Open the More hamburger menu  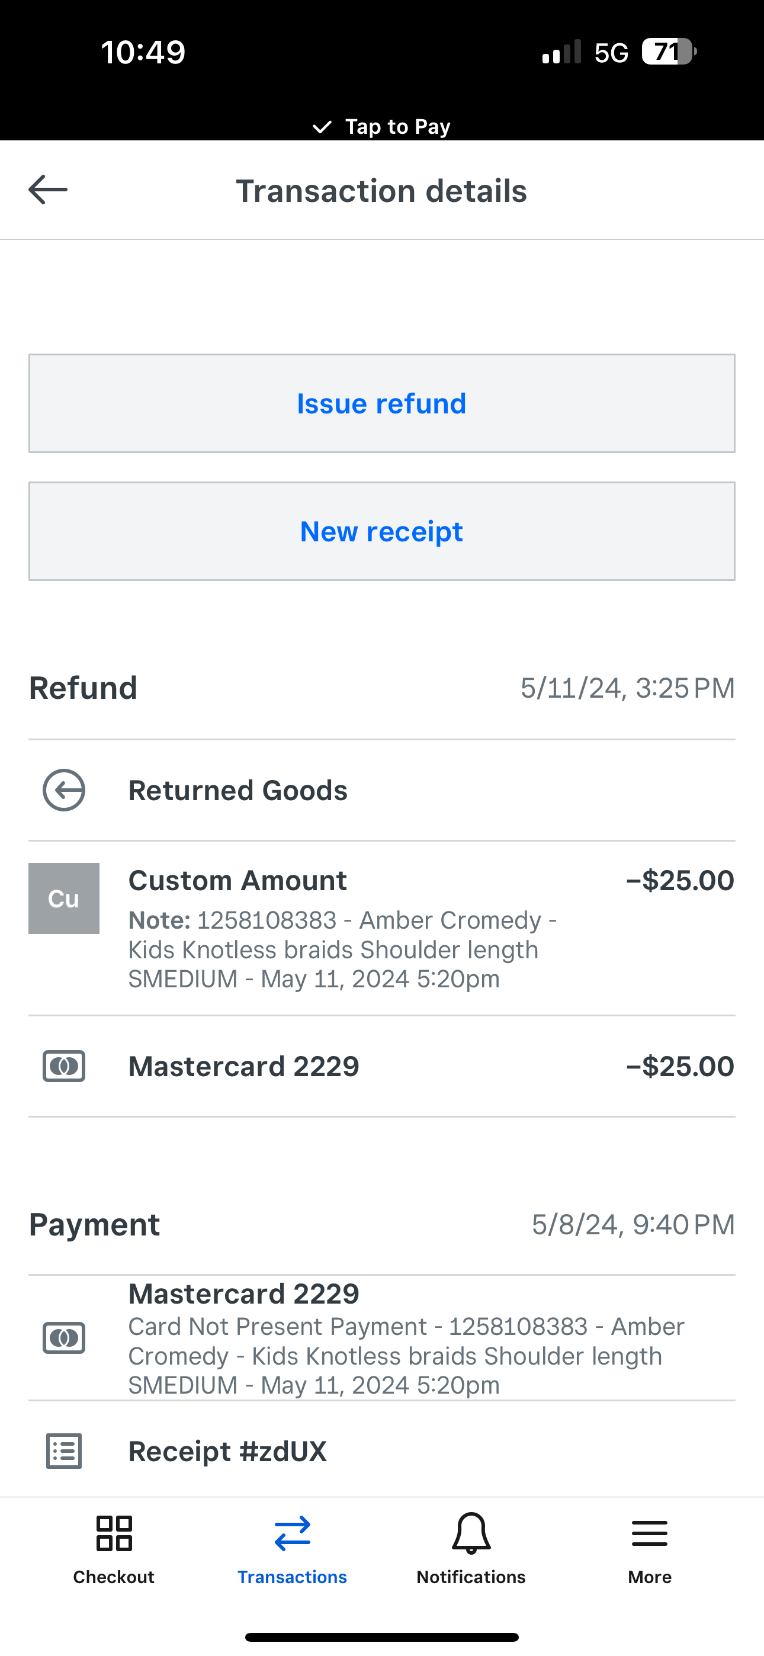[x=650, y=1533]
